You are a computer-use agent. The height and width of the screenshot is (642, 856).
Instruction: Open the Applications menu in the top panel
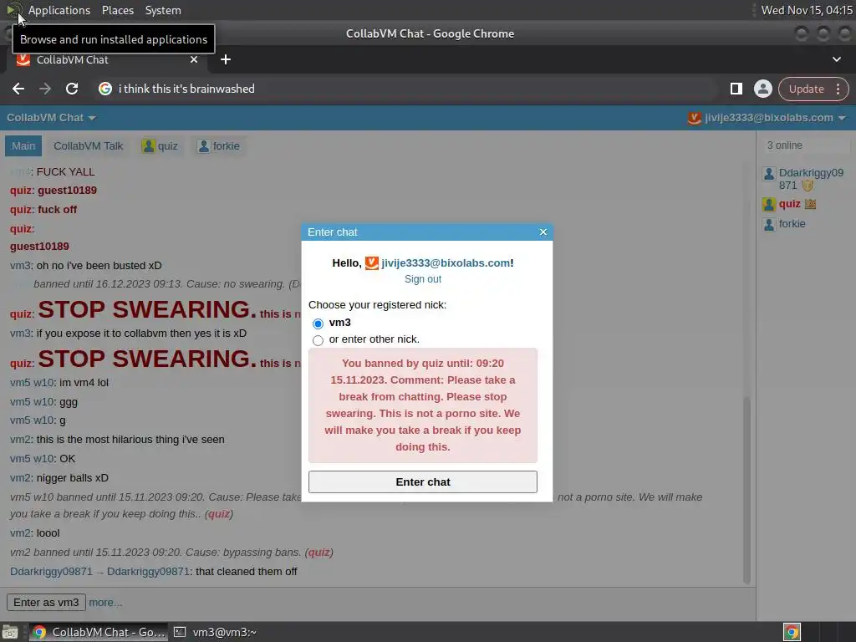(59, 10)
